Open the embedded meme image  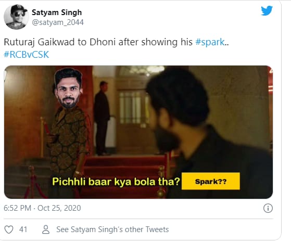point(138,132)
